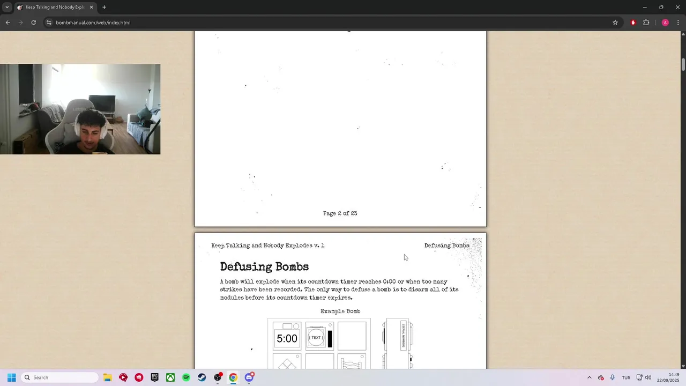Click the 'Defusing Bombs' heading
The width and height of the screenshot is (686, 386).
coord(264,267)
